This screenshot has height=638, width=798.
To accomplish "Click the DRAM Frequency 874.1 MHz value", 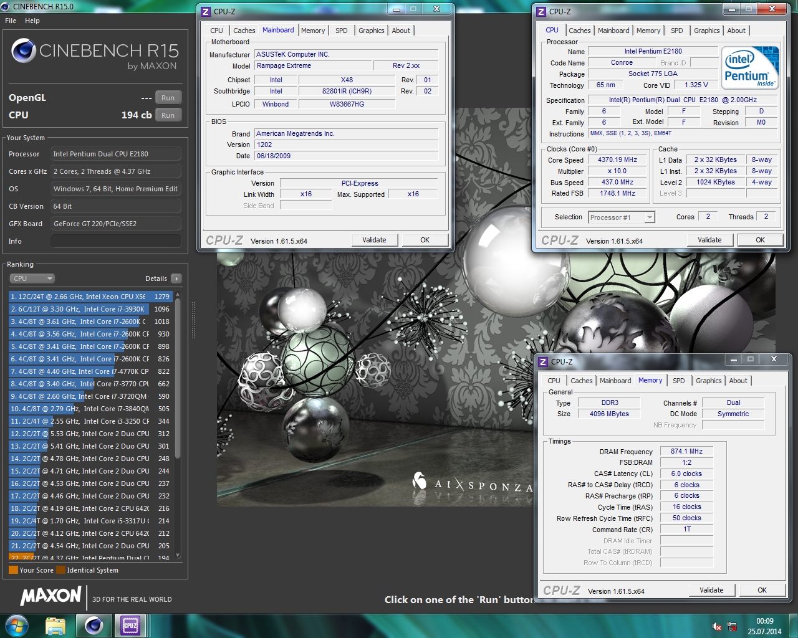I will [x=686, y=452].
